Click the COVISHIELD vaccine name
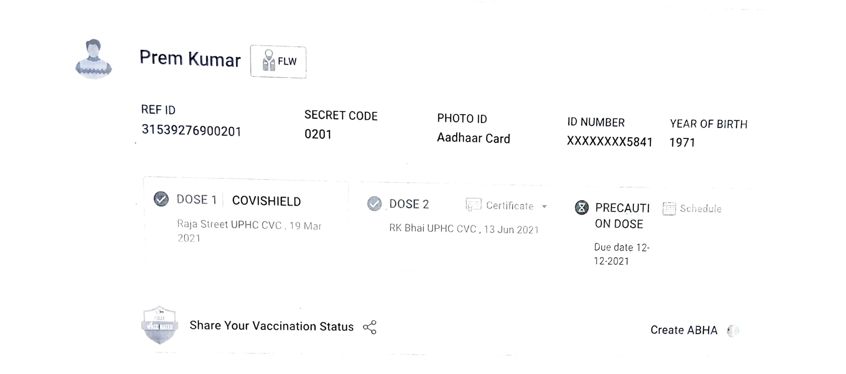 click(x=266, y=201)
